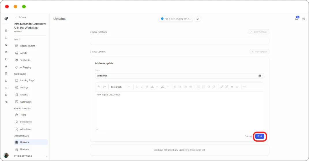The width and height of the screenshot is (309, 161).
Task: Click the gear icon in left rail
Action: click(6, 95)
